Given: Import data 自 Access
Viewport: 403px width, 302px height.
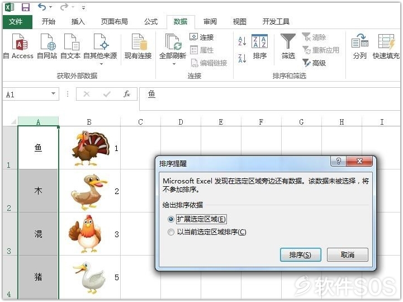Looking at the screenshot, I should 18,46.
